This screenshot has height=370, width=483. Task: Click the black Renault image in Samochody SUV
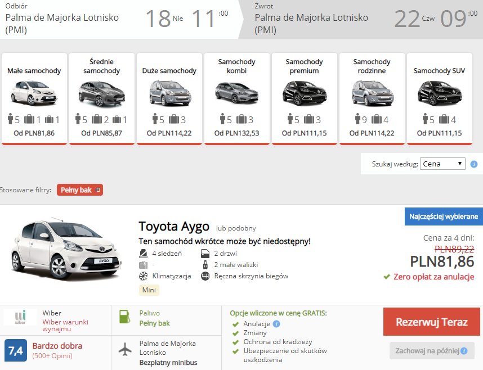(x=440, y=93)
